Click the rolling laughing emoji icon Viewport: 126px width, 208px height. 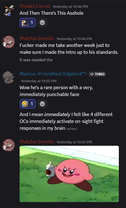click(25, 104)
